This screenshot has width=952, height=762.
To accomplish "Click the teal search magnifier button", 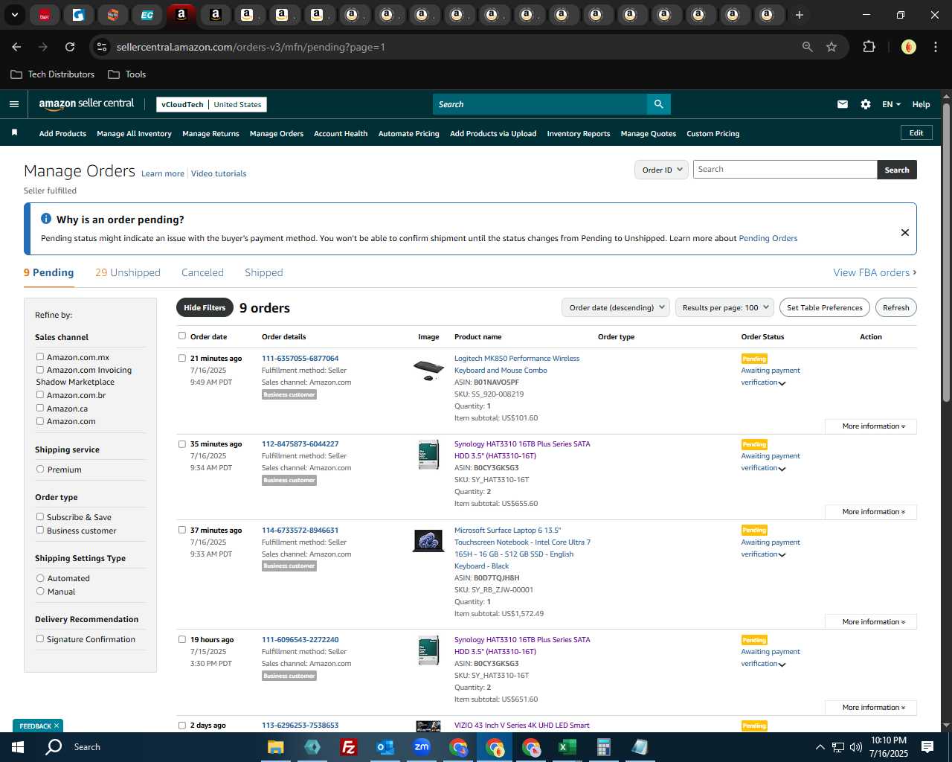I will click(x=658, y=104).
